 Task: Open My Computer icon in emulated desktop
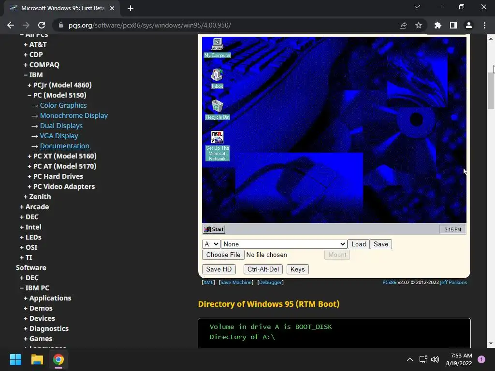coord(217,48)
